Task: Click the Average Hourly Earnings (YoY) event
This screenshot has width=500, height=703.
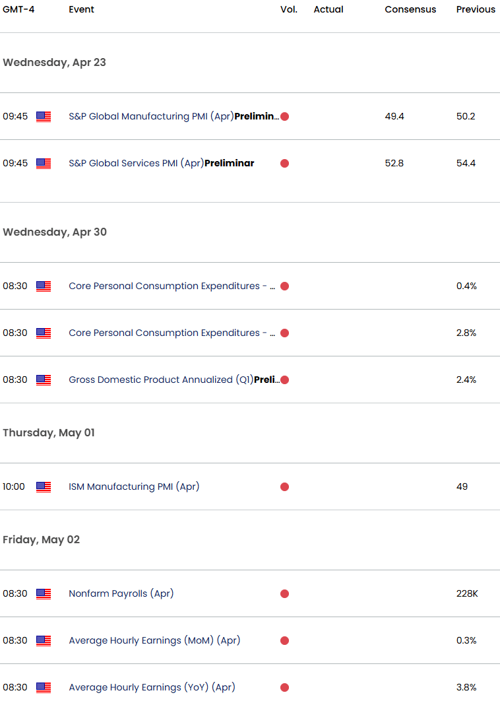Action: coord(151,687)
